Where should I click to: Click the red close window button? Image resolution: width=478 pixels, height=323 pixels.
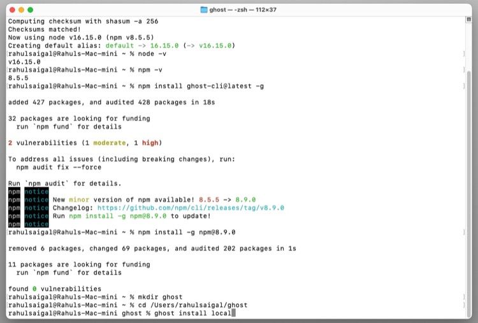13,10
